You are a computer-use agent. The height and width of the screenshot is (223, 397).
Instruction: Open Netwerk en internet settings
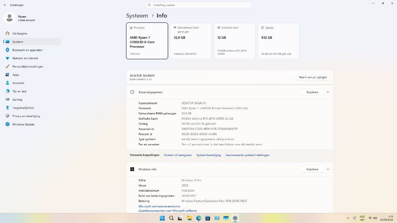32,58
